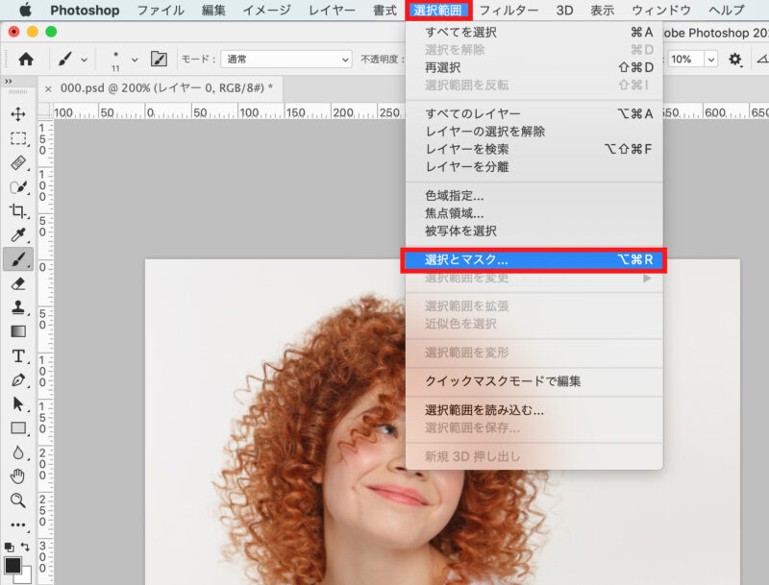Select the Quick Selection tool
Viewport: 769px width, 585px height.
point(18,186)
